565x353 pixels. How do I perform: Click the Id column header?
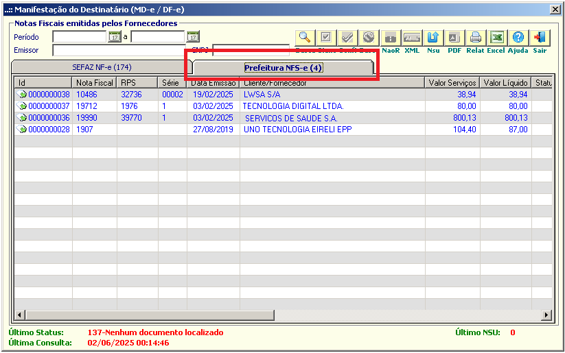43,82
